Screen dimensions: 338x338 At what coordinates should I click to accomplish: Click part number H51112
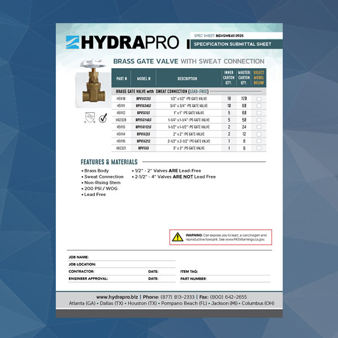tap(121, 113)
